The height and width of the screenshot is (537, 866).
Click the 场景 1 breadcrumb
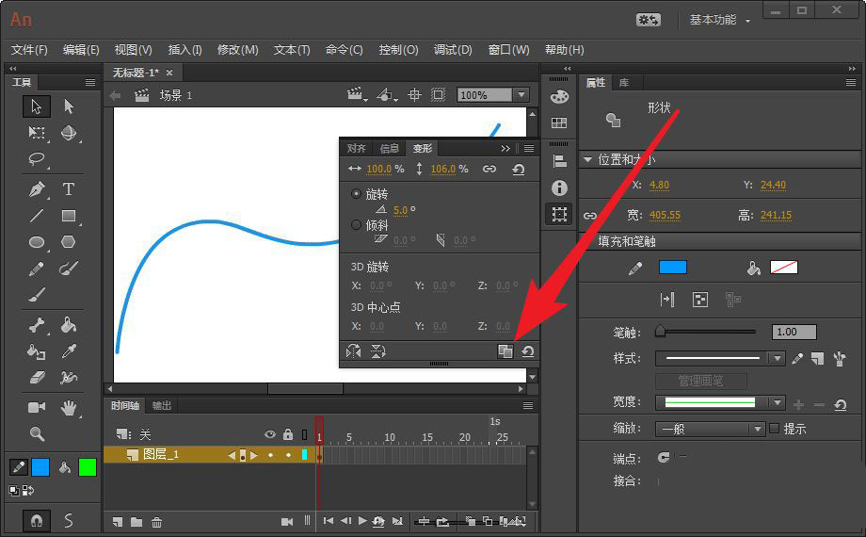(176, 95)
